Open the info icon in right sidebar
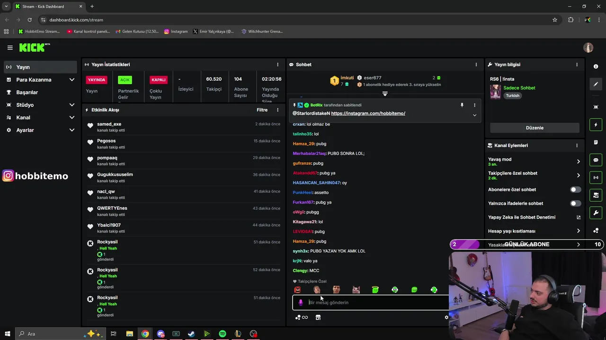Viewport: 606px width, 340px height. pyautogui.click(x=596, y=67)
